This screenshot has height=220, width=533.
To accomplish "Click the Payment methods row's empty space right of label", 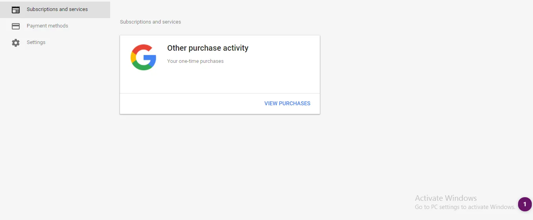I will [90, 26].
